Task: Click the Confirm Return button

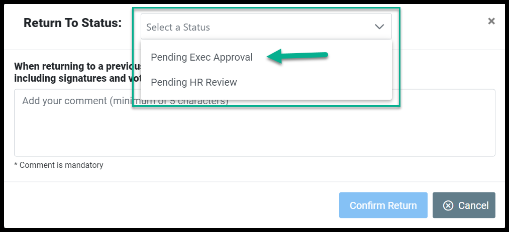Action: point(383,205)
